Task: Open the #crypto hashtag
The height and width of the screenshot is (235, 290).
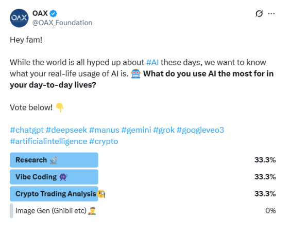Action: 104,141
